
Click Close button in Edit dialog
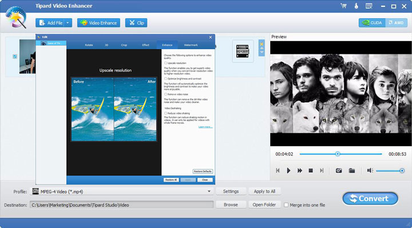point(205,180)
